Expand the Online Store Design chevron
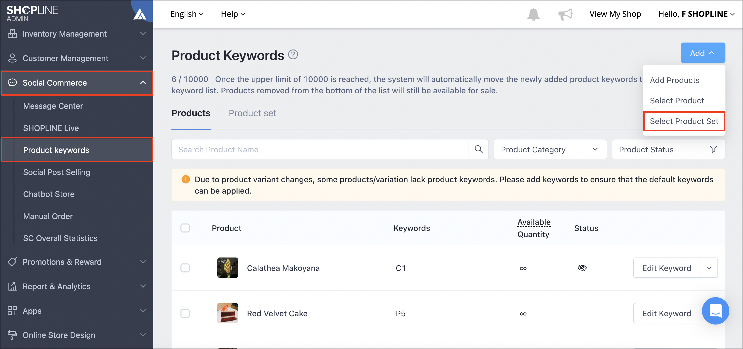Screen dimensions: 743x349 [x=143, y=335]
